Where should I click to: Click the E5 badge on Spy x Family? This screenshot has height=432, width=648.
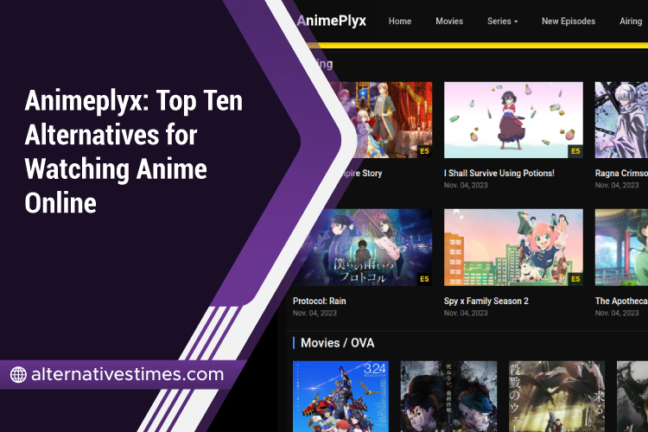click(x=575, y=279)
